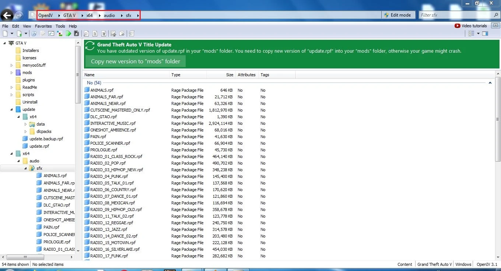Image resolution: width=501 pixels, height=271 pixels.
Task: Open the File menu
Action: 5,26
